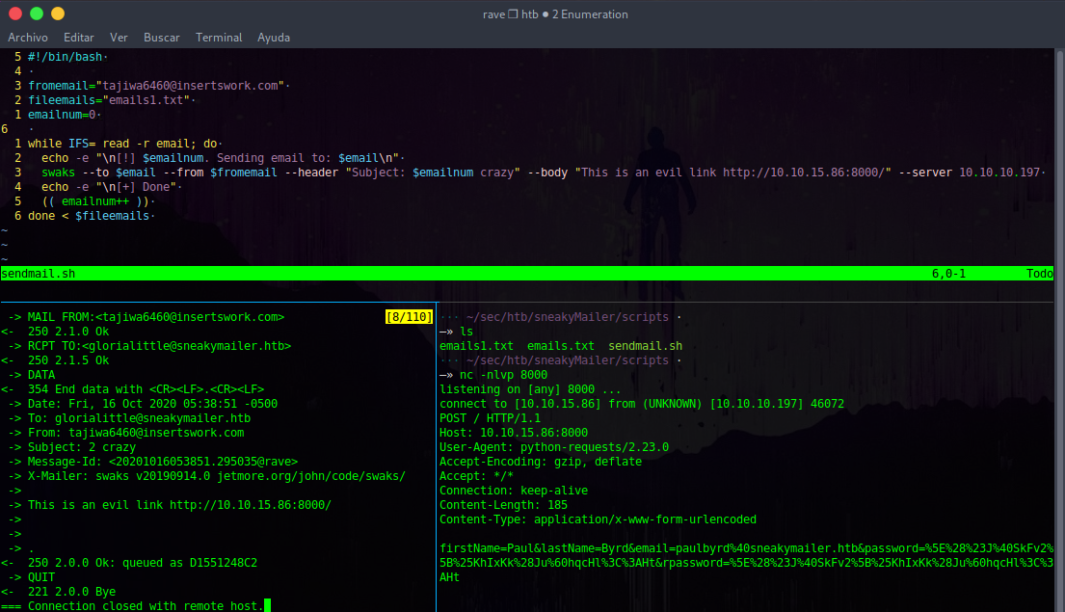Click 'sendmail.sh' in the vim status bar

[39, 274]
